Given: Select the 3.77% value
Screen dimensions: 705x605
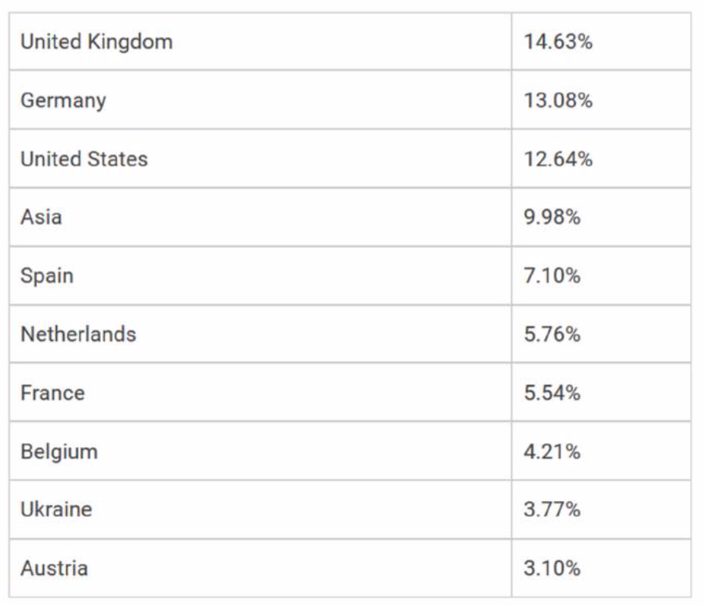Looking at the screenshot, I should 552,510.
